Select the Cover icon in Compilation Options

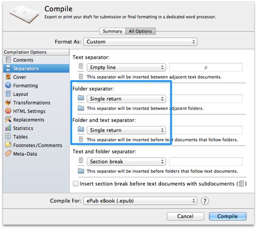coord(8,77)
